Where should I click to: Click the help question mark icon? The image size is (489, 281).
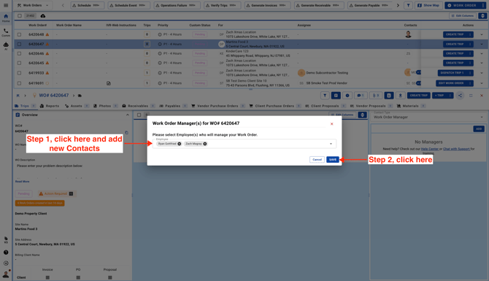6,253
